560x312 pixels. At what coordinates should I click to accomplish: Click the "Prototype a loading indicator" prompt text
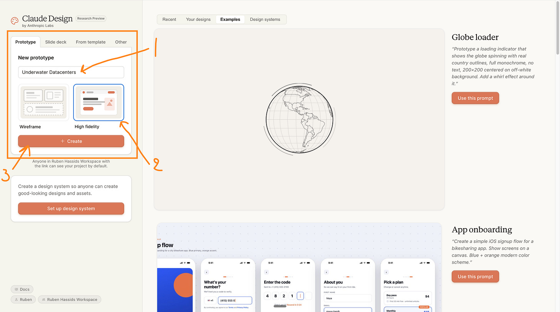pyautogui.click(x=493, y=66)
